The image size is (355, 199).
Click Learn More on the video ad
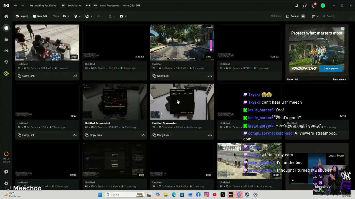(x=336, y=156)
